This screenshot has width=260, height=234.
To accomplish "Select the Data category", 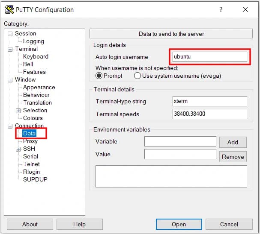I will (30, 133).
